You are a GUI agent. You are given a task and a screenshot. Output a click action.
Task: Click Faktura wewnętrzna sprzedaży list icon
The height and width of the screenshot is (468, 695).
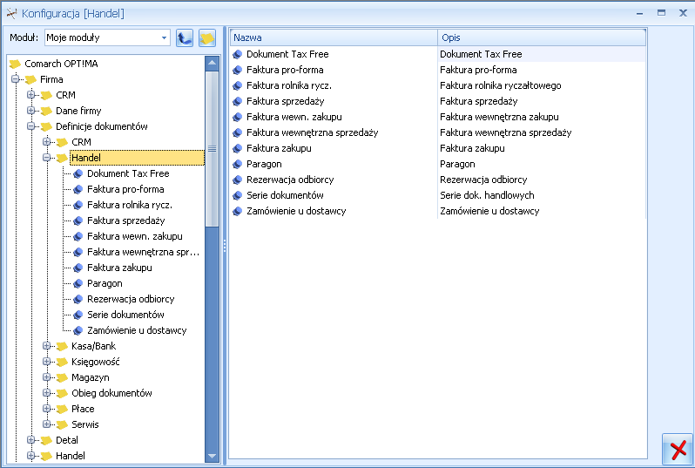(238, 132)
